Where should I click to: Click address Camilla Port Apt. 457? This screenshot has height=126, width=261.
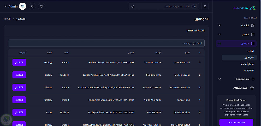click(109, 75)
